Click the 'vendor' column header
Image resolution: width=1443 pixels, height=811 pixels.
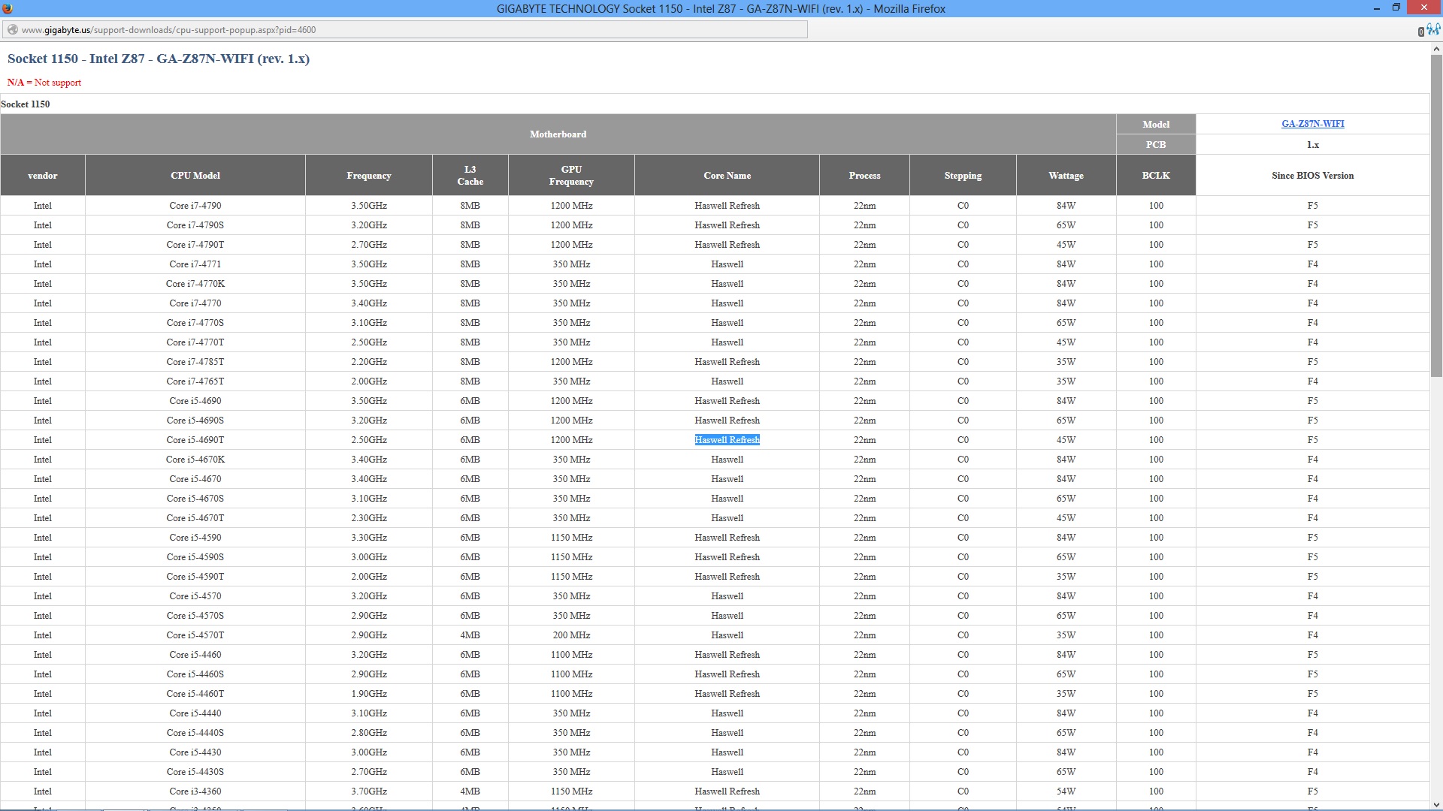pos(43,176)
